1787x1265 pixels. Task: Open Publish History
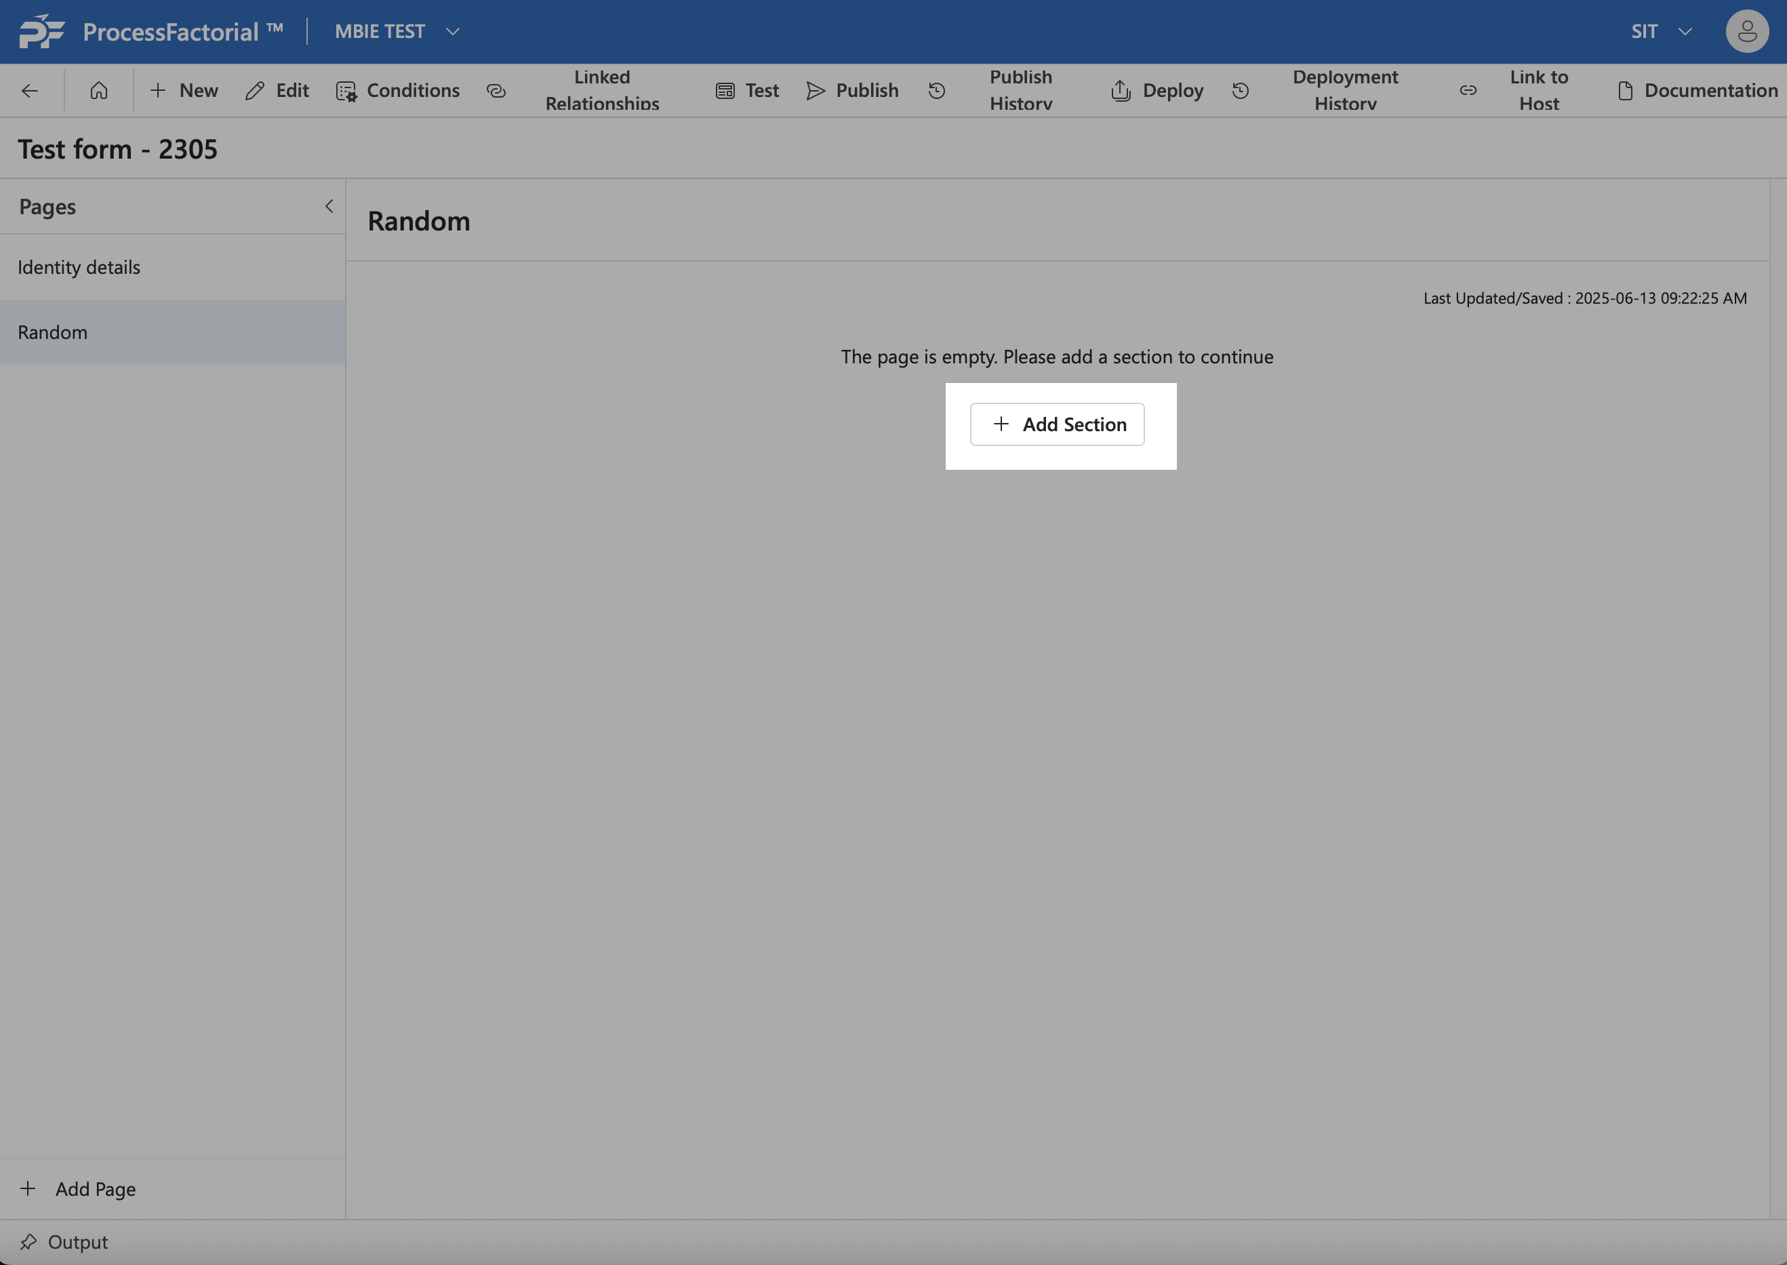(x=1020, y=90)
